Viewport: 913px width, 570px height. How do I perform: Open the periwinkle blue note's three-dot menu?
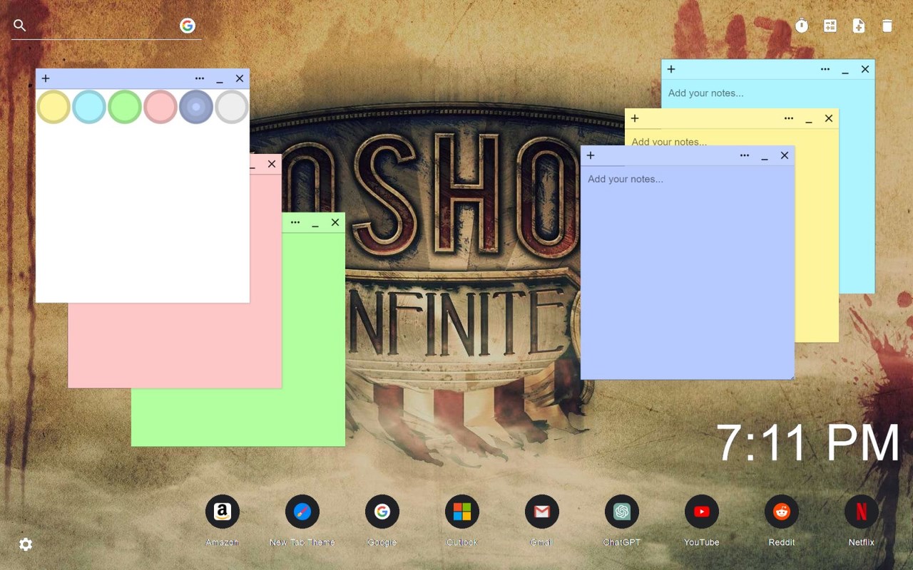click(745, 155)
